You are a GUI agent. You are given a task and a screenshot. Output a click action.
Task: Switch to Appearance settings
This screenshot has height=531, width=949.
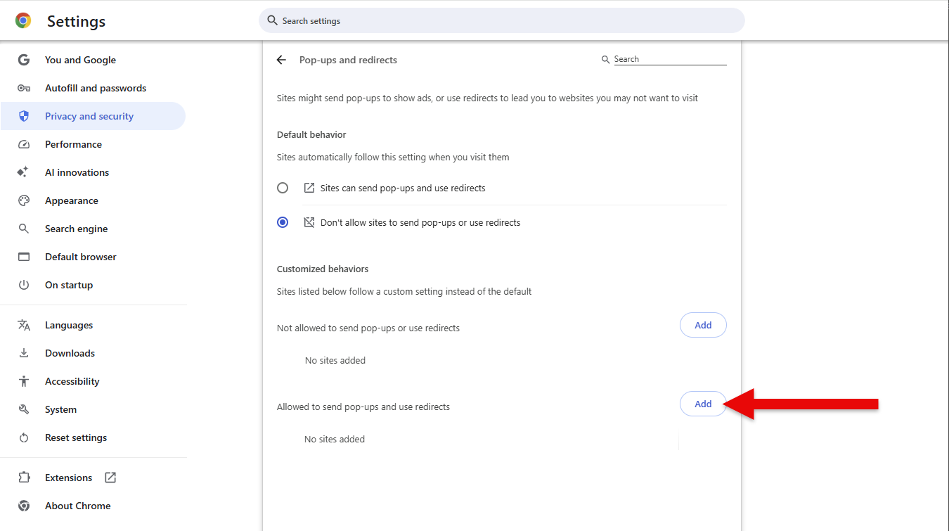(72, 200)
